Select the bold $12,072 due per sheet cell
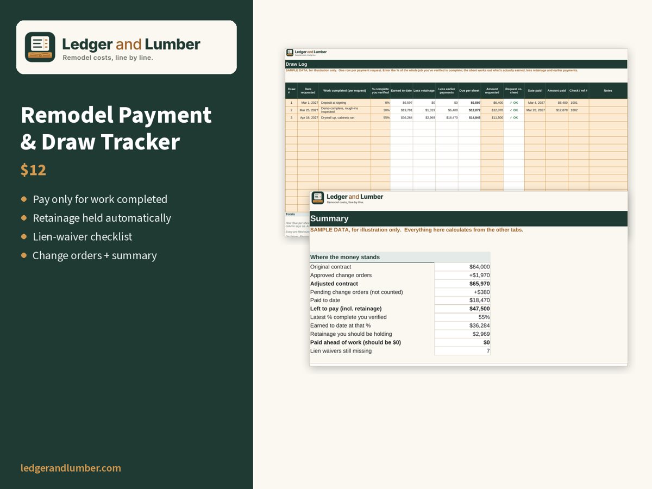The width and height of the screenshot is (652, 489). coord(469,110)
